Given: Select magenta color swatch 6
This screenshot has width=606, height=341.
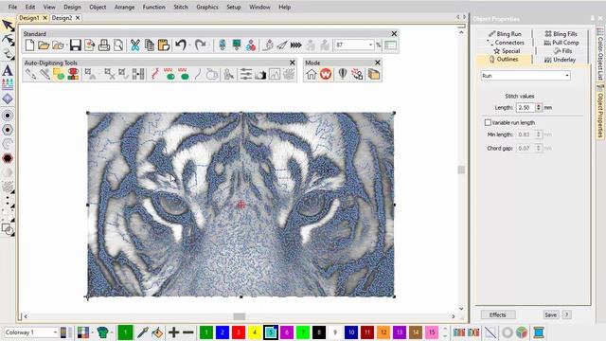Looking at the screenshot, I should (x=287, y=332).
